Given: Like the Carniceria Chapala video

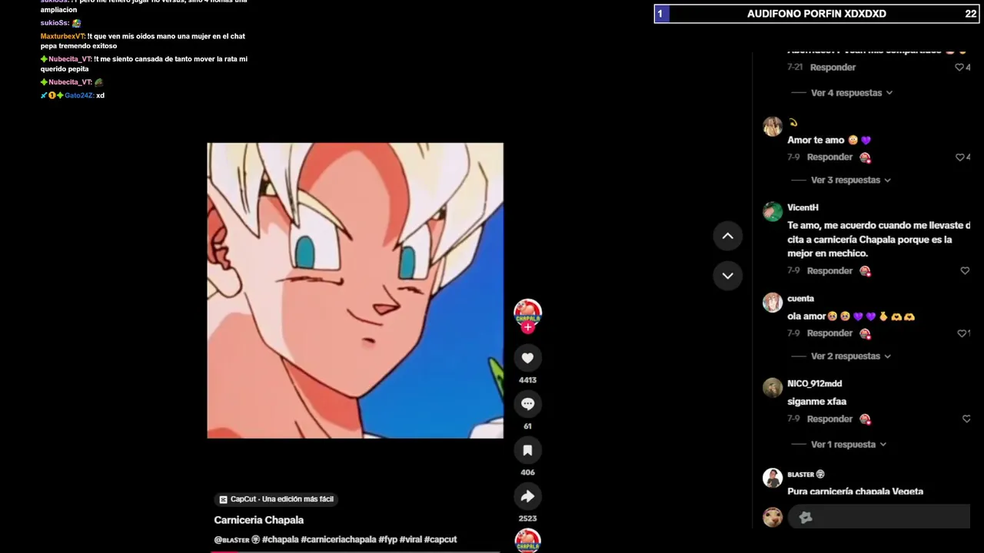Looking at the screenshot, I should (x=527, y=358).
